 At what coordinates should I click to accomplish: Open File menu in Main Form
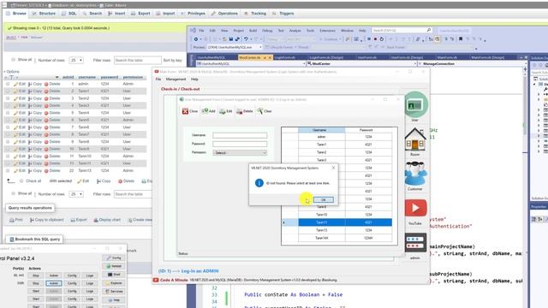coord(158,80)
